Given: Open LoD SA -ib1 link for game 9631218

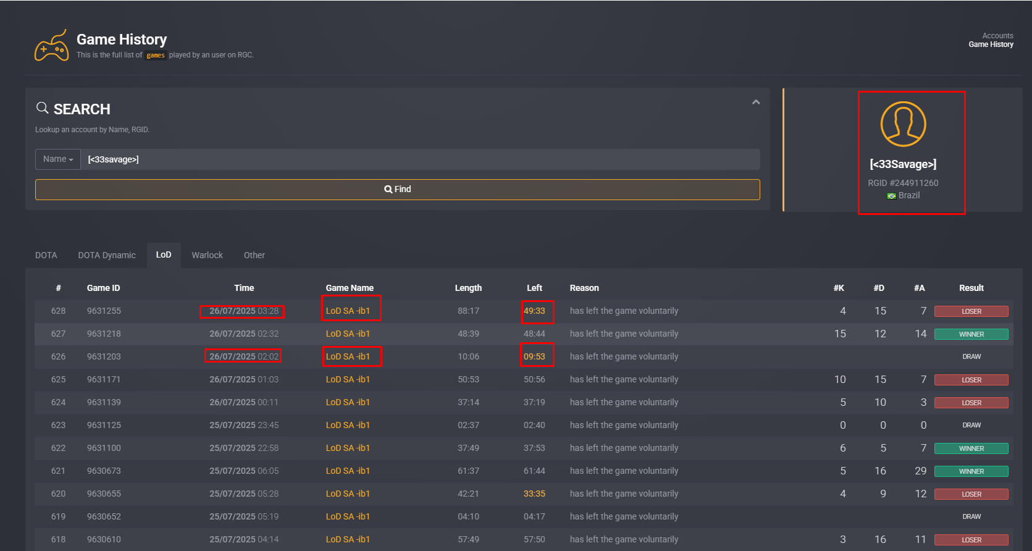Looking at the screenshot, I should coord(348,334).
